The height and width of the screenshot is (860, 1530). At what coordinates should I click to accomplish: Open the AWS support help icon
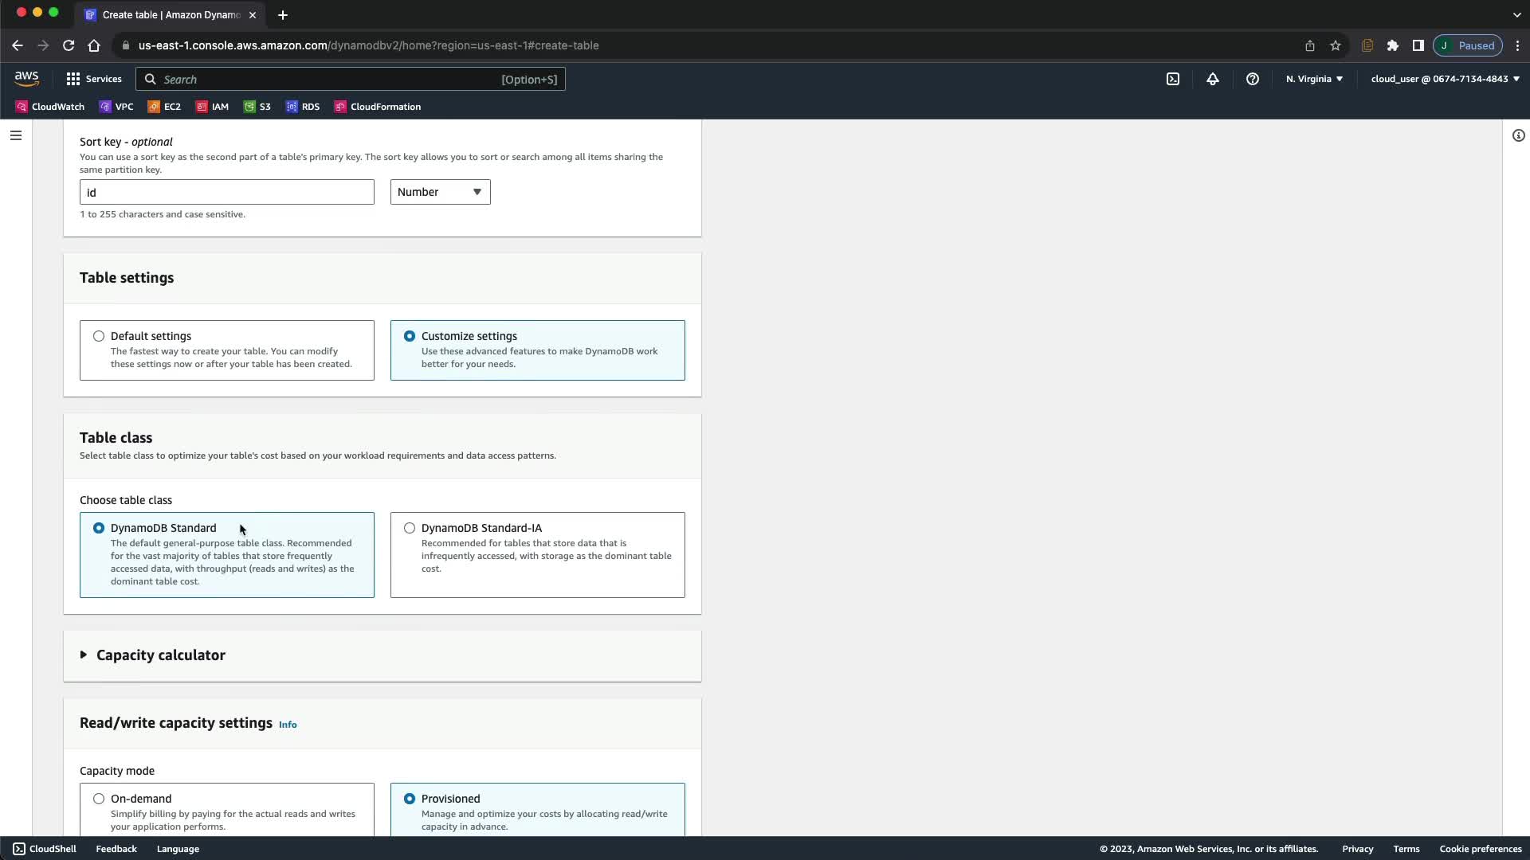pos(1253,79)
